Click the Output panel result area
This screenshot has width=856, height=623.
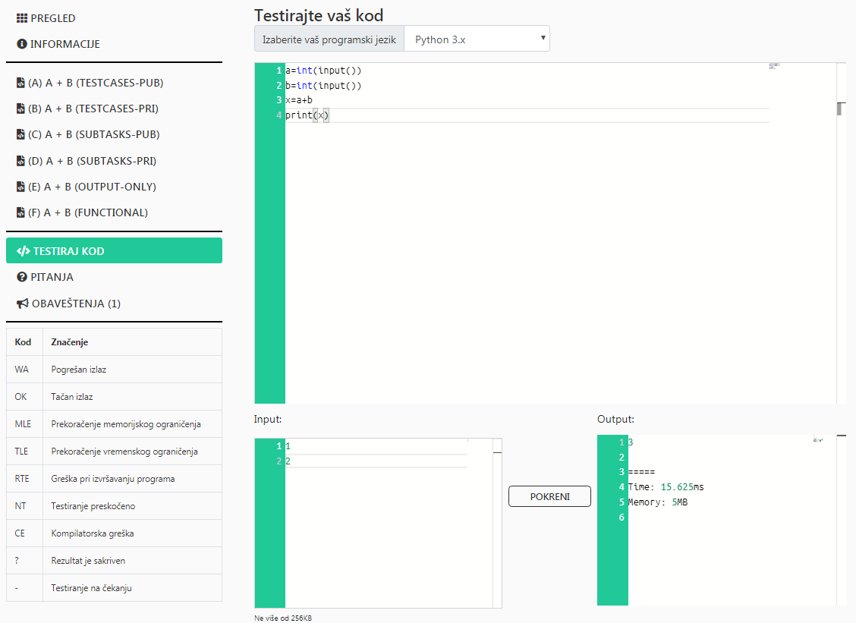(x=721, y=546)
